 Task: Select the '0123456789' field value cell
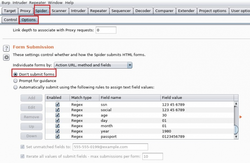197,137
